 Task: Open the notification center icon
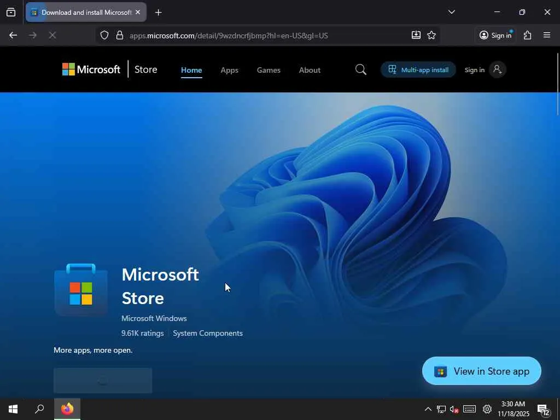pos(544,409)
